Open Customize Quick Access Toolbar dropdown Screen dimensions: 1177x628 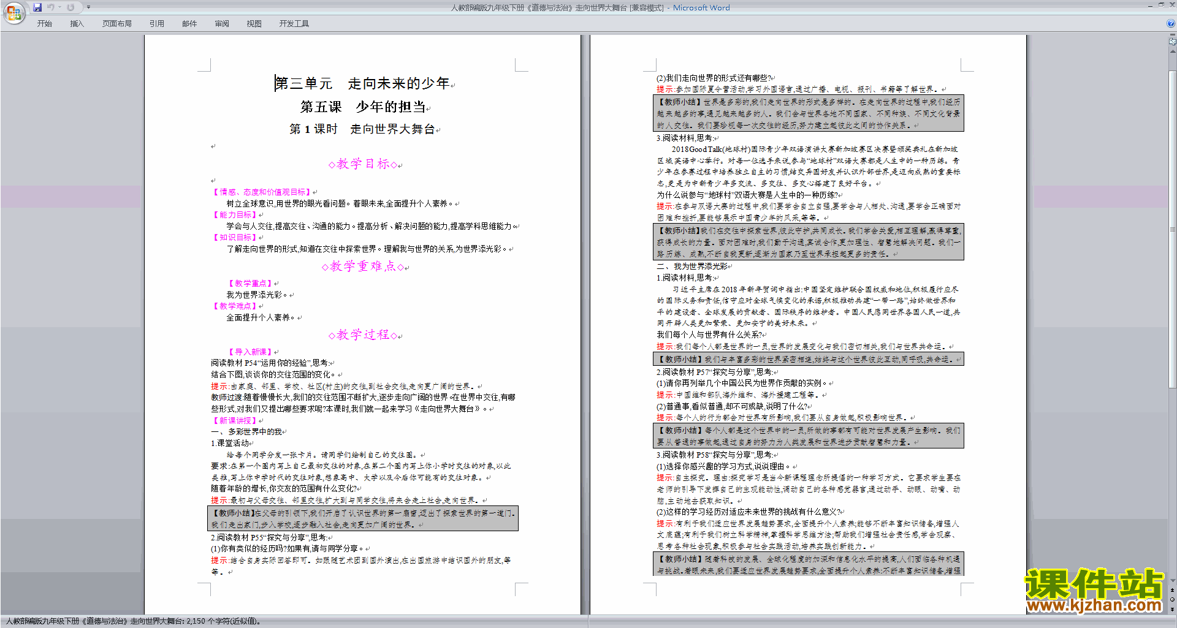coord(88,7)
